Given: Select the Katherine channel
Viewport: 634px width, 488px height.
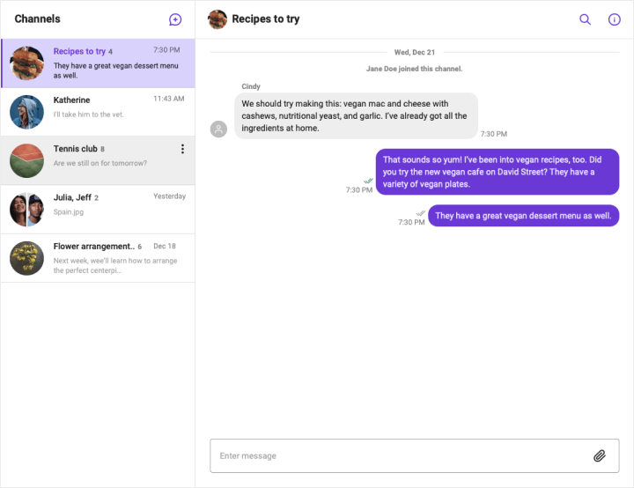Looking at the screenshot, I should click(x=98, y=112).
